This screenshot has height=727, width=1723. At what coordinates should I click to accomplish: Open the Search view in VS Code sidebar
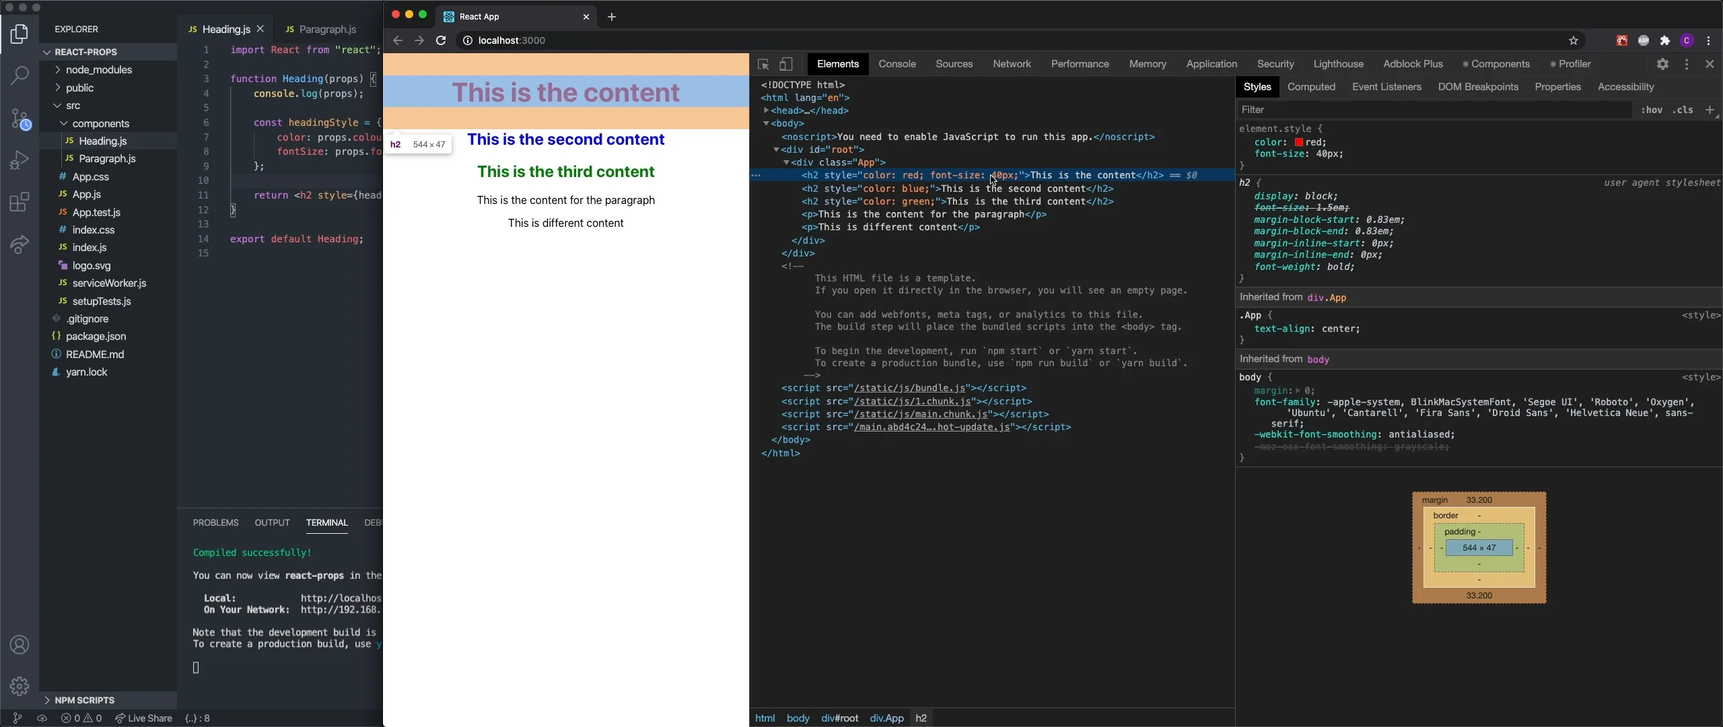(20, 75)
